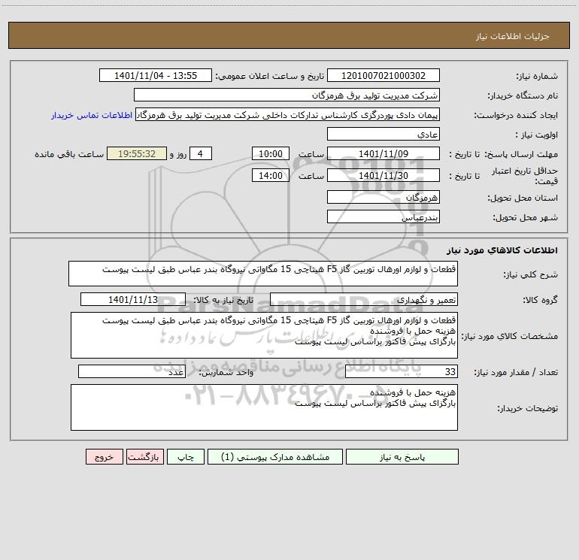Click the price validity date 1401/11/30
This screenshot has width=579, height=560.
coord(383,176)
